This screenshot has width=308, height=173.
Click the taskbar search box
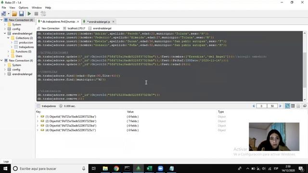click(49, 169)
